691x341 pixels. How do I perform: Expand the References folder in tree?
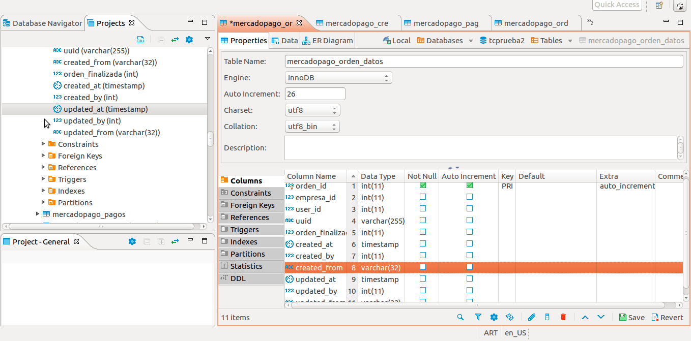pyautogui.click(x=43, y=167)
